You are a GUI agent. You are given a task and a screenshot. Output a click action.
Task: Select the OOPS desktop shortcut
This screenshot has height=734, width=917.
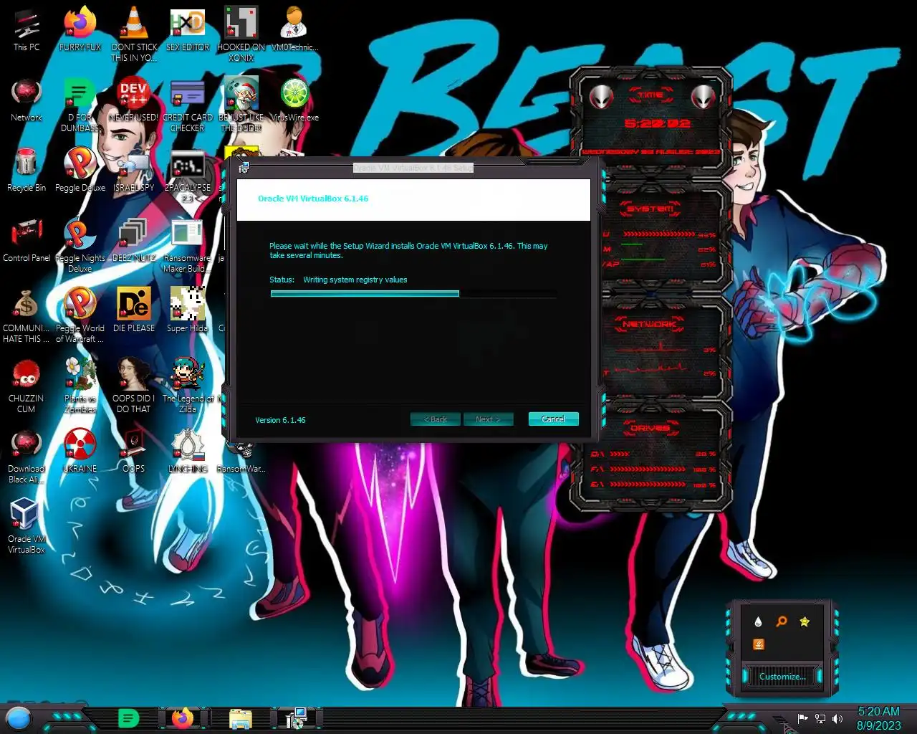(133, 451)
